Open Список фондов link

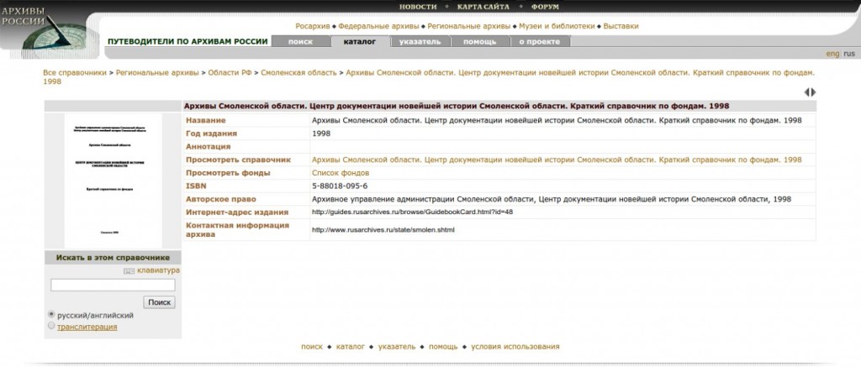(x=341, y=173)
